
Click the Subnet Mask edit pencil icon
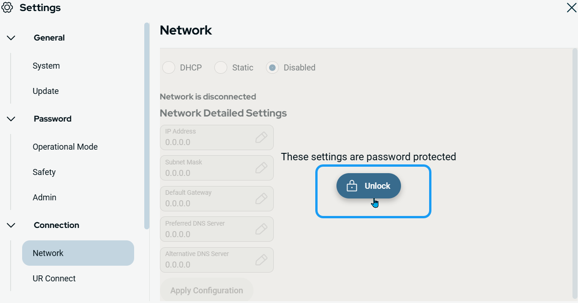click(x=261, y=168)
